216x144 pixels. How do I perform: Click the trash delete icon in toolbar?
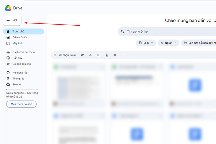(107, 55)
